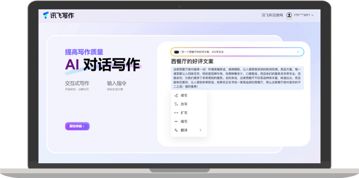Select 缩写 from the context menu

189,122
